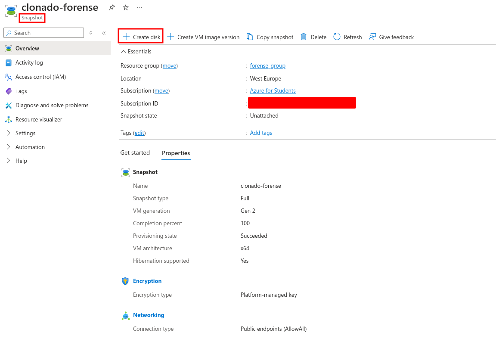The width and height of the screenshot is (496, 339).
Task: Delete the snapshot via toolbar
Action: pos(313,37)
